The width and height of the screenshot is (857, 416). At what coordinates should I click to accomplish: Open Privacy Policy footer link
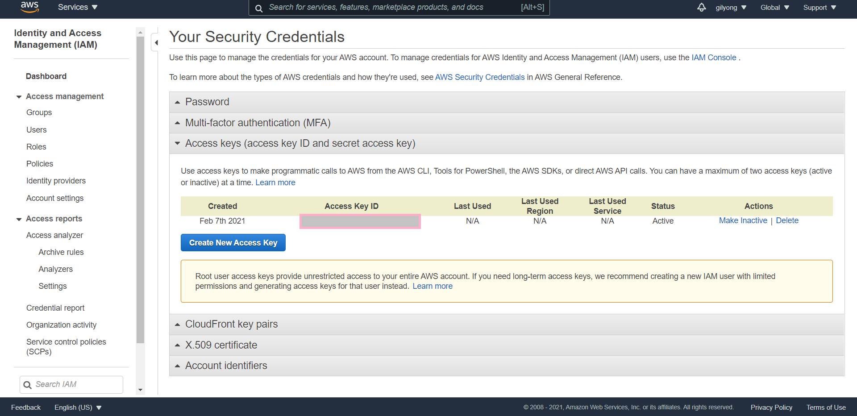[771, 408]
